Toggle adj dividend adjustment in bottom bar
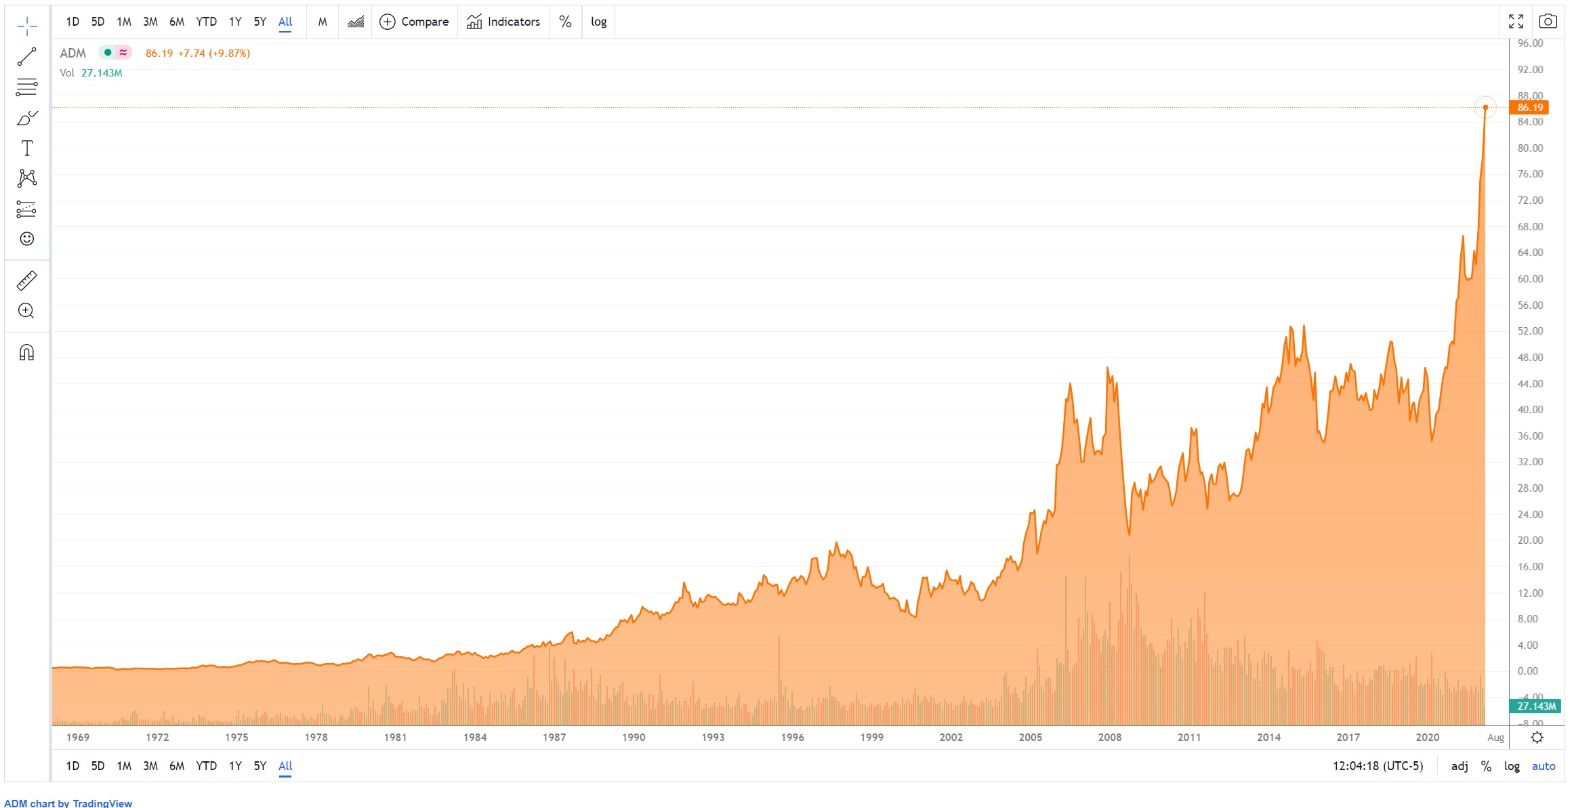The image size is (1572, 808). (1460, 766)
